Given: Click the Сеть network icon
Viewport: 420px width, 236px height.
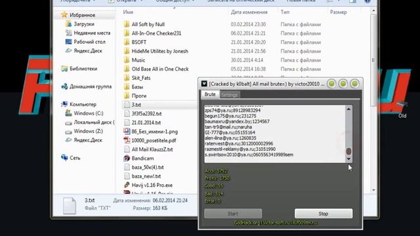Looking at the screenshot, I should click(64, 157).
